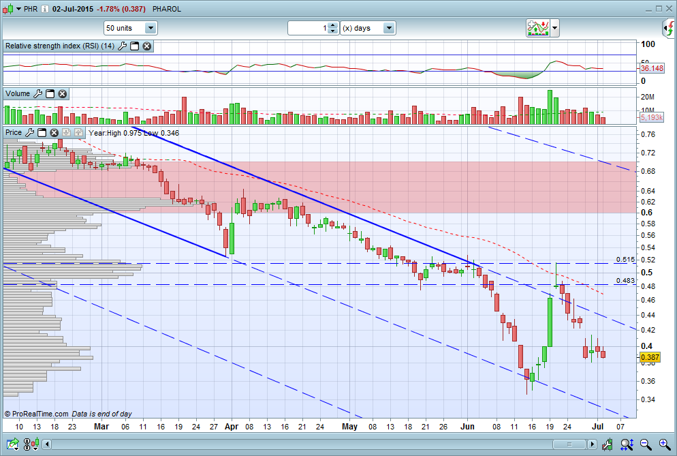Maximize the chart window
This screenshot has width=677, height=456.
(659, 9)
